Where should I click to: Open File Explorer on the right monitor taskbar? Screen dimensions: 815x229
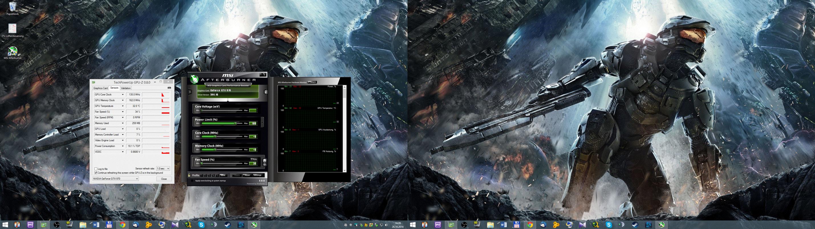[x=490, y=225]
